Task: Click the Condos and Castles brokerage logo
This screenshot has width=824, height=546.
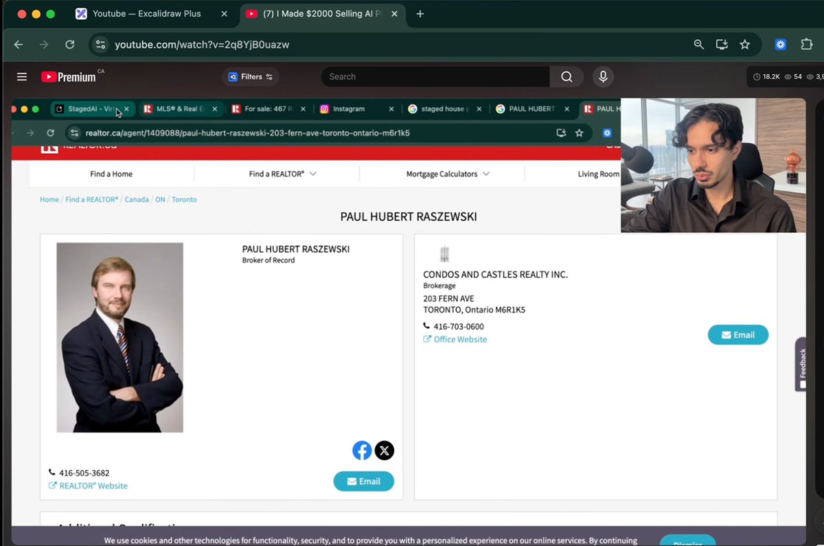Action: (x=444, y=254)
